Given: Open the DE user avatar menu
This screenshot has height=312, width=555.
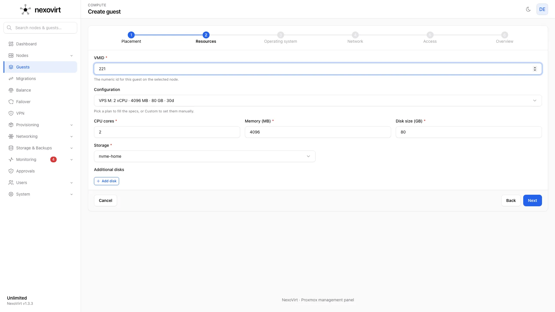Looking at the screenshot, I should coord(542,9).
